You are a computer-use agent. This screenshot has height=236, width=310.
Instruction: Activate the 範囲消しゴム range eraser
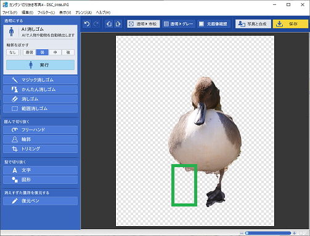point(41,109)
